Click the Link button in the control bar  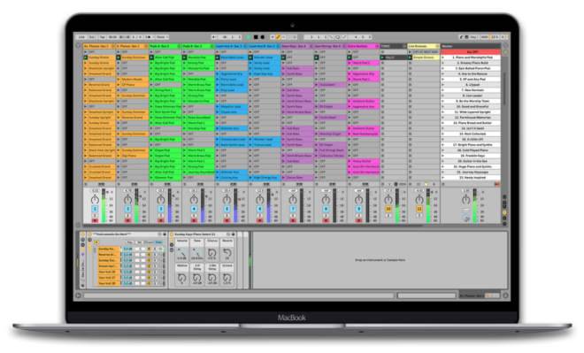coord(81,37)
